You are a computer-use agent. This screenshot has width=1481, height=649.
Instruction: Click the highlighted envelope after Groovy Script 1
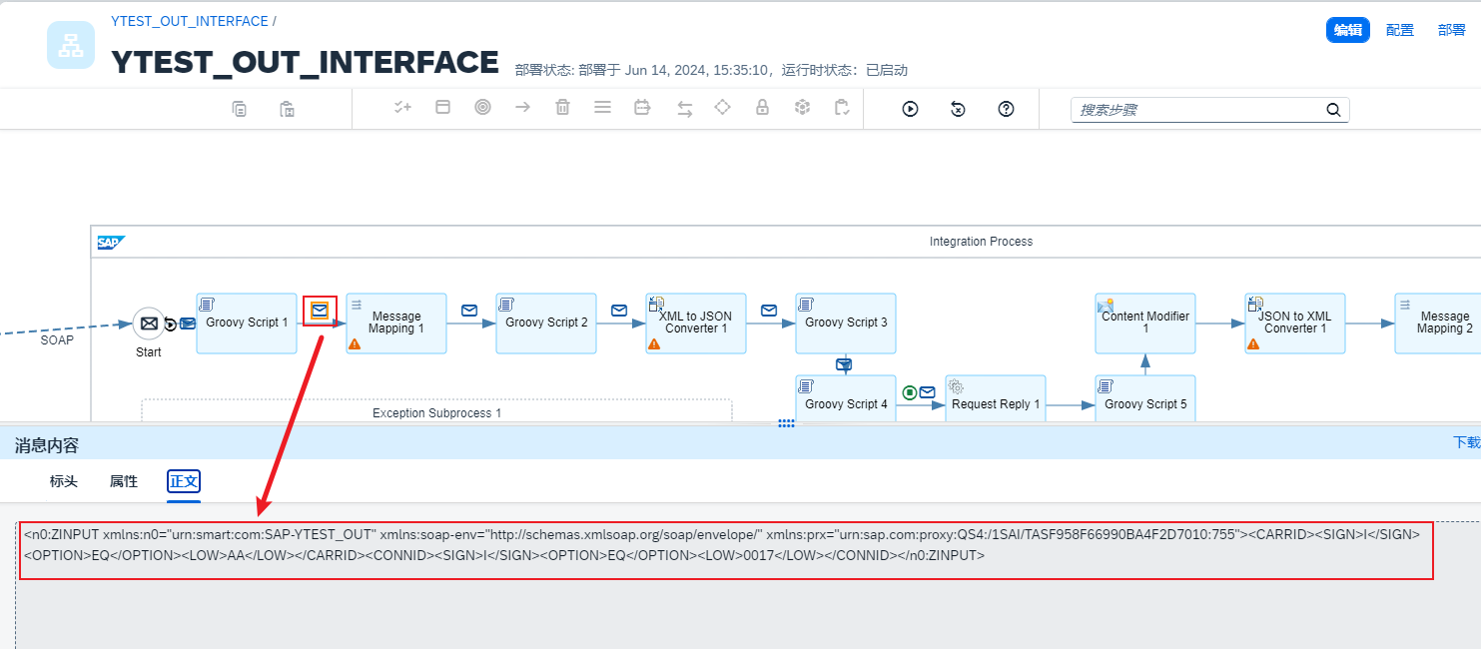tap(320, 311)
